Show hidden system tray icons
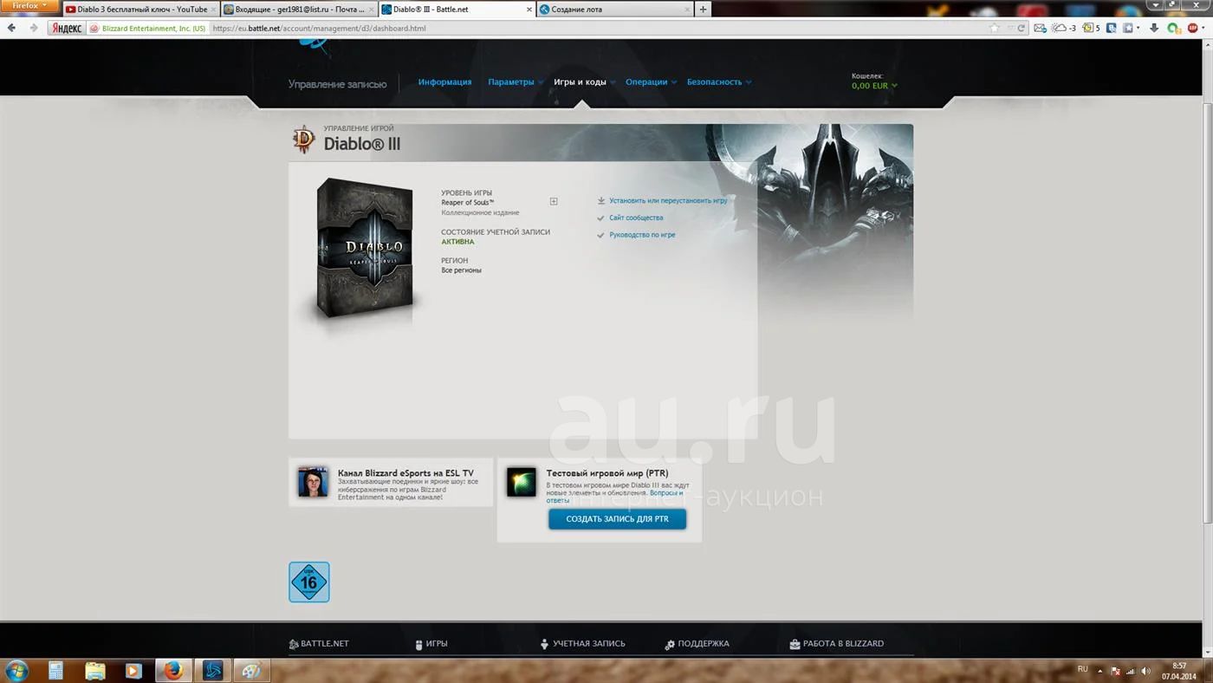The image size is (1213, 683). point(1101,671)
